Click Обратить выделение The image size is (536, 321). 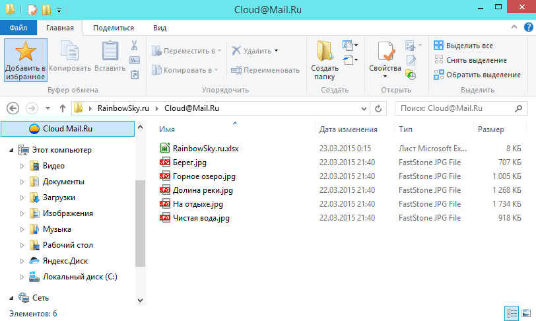477,75
